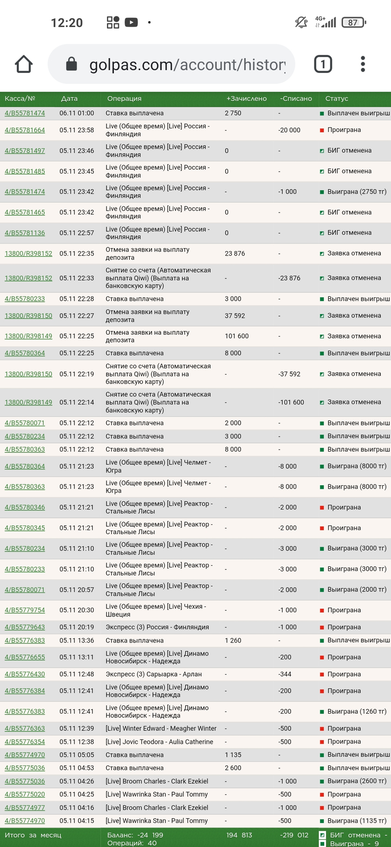Image resolution: width=391 pixels, height=847 pixels.
Task: Open 4/B55780233 bet placed at 21:10
Action: tap(25, 569)
